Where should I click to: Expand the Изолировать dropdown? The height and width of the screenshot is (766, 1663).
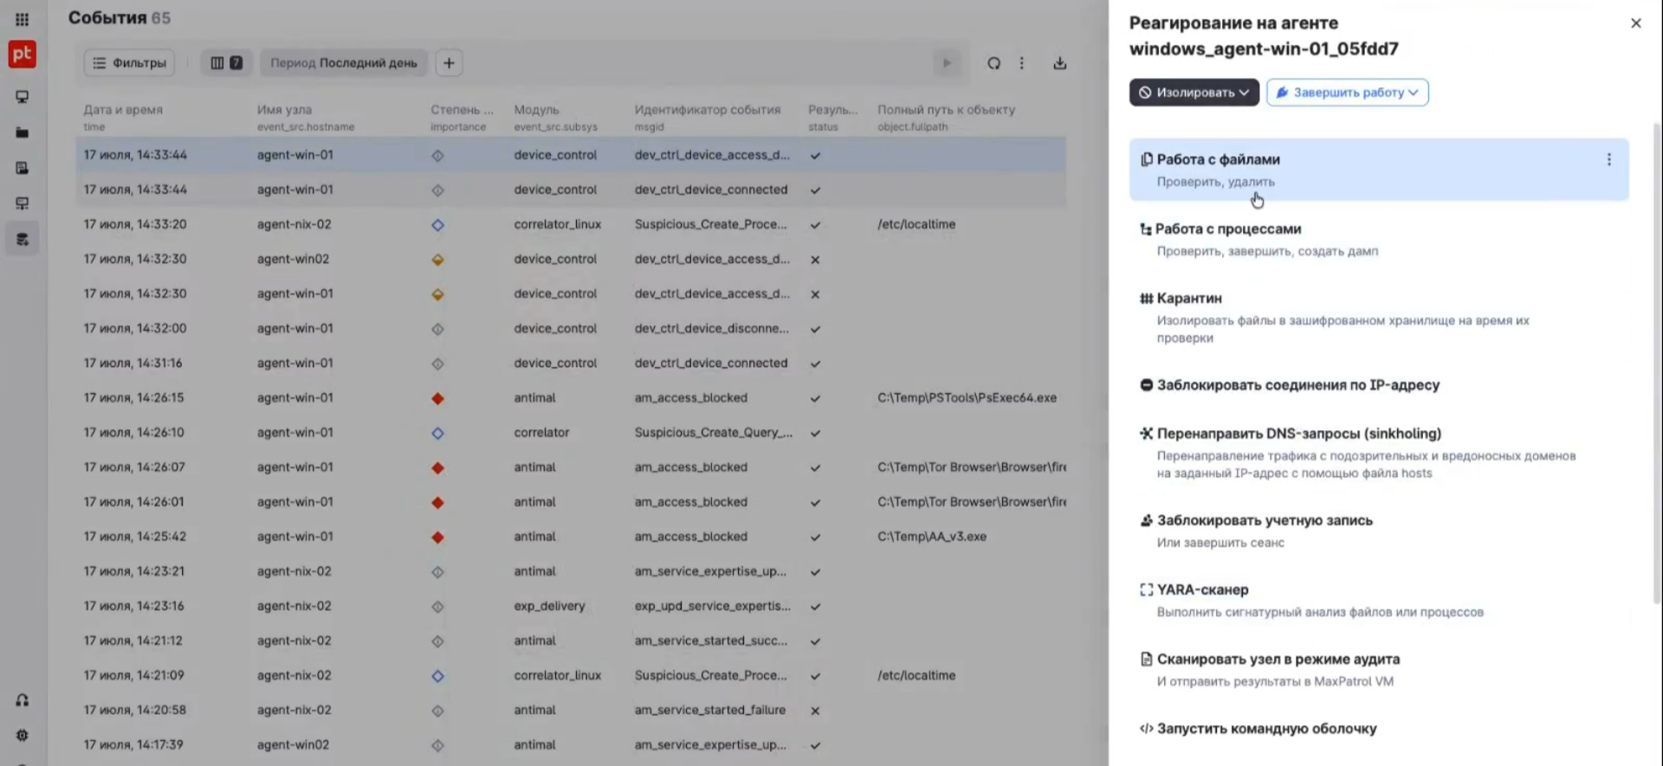pyautogui.click(x=1194, y=93)
